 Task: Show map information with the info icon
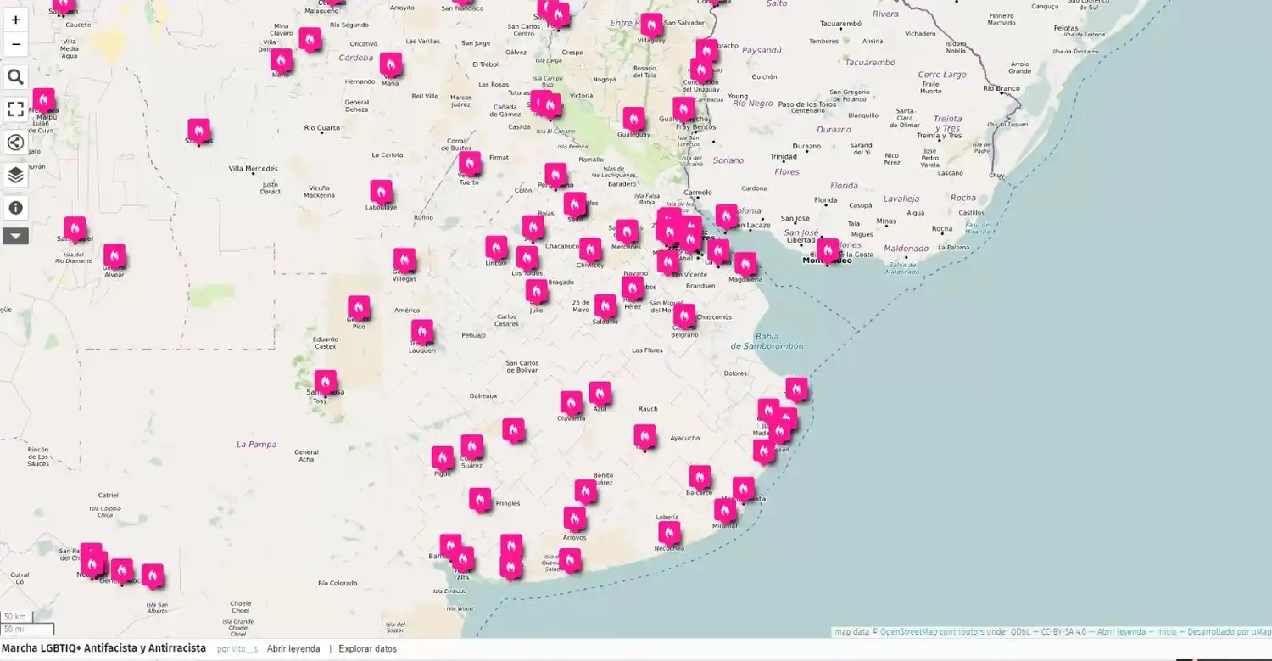point(15,208)
